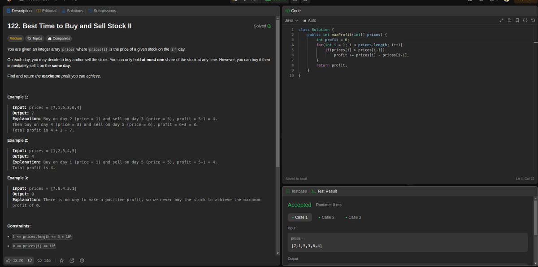Share the problem via the share icon
Viewport: 538px width, 267px height.
point(72,260)
